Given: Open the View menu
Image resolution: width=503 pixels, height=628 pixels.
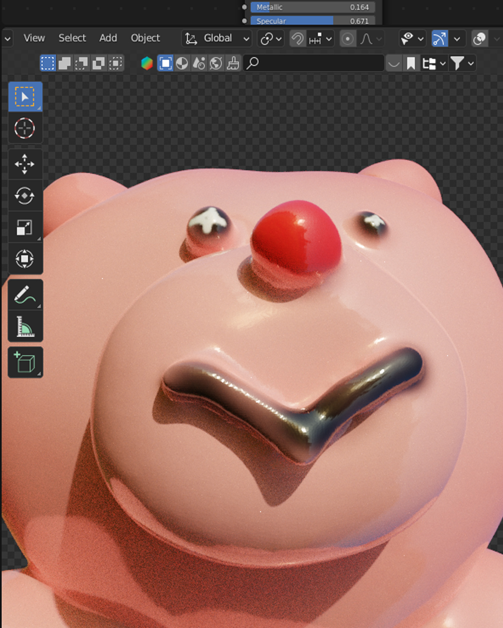Looking at the screenshot, I should (x=34, y=38).
